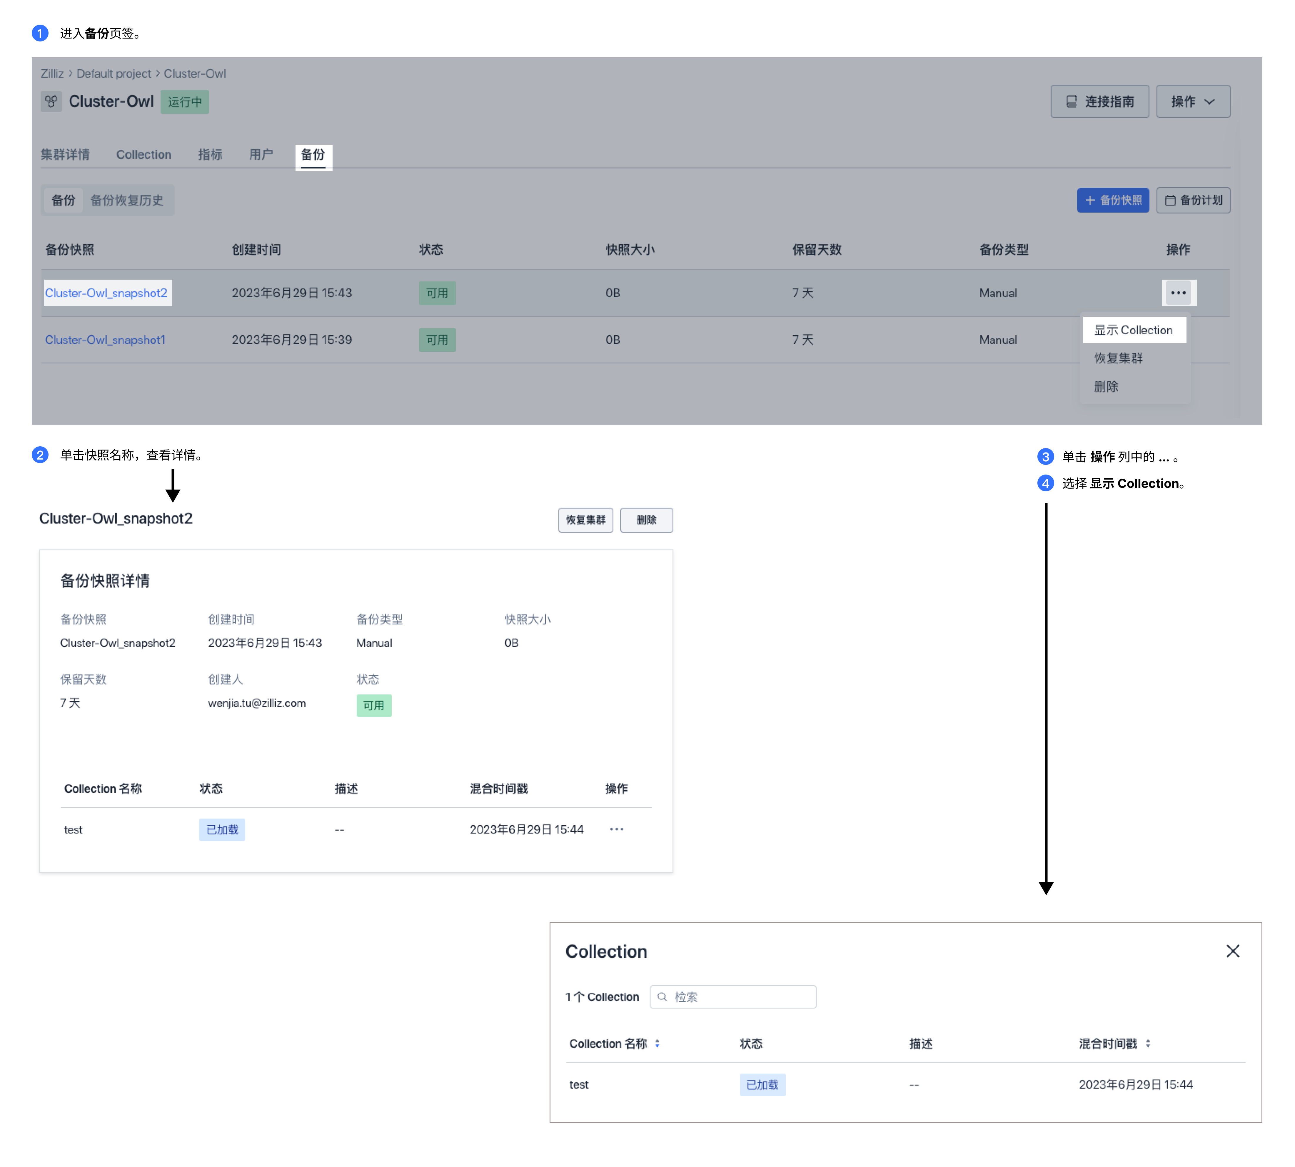
Task: Click Cluster-Owl in the breadcrumb
Action: tap(194, 74)
